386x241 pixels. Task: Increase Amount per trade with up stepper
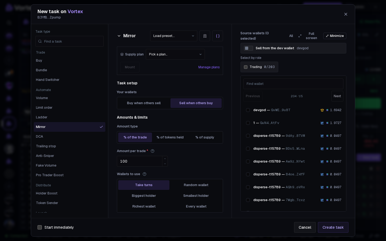coord(165,159)
